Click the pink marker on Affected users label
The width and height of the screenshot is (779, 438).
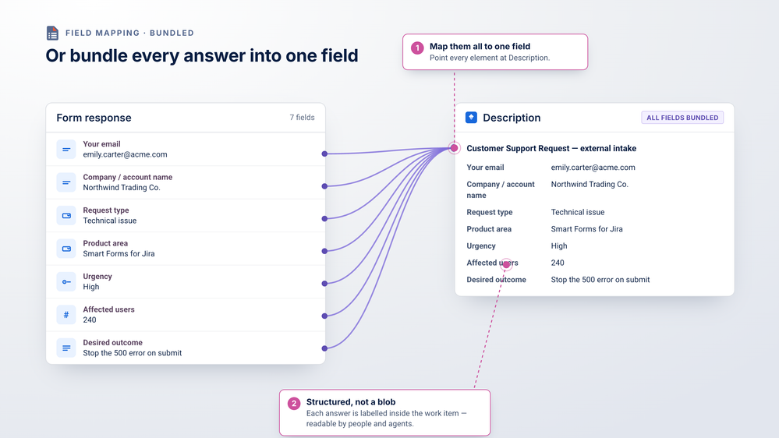tap(506, 265)
